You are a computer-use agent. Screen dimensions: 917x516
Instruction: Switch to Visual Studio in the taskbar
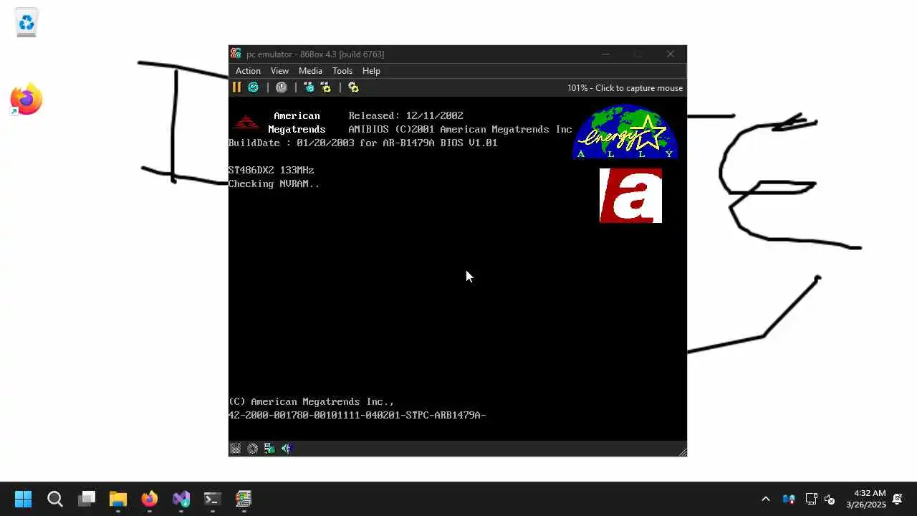(x=181, y=499)
